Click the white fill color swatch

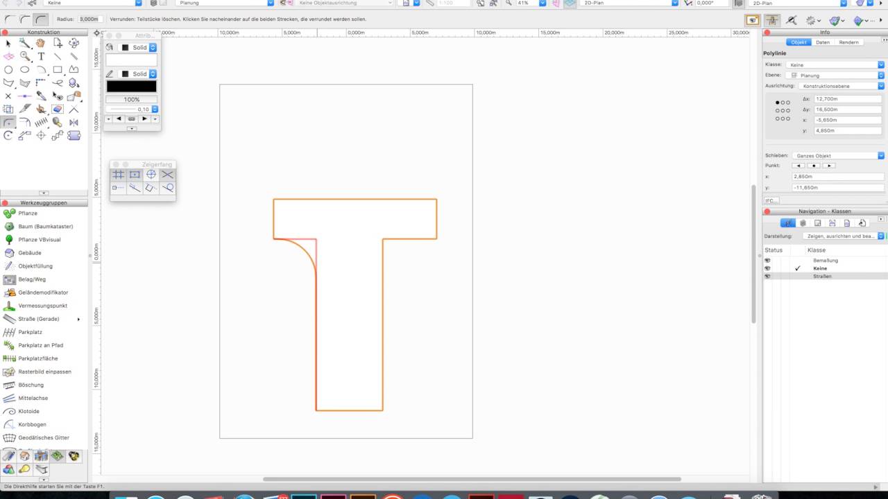131,60
